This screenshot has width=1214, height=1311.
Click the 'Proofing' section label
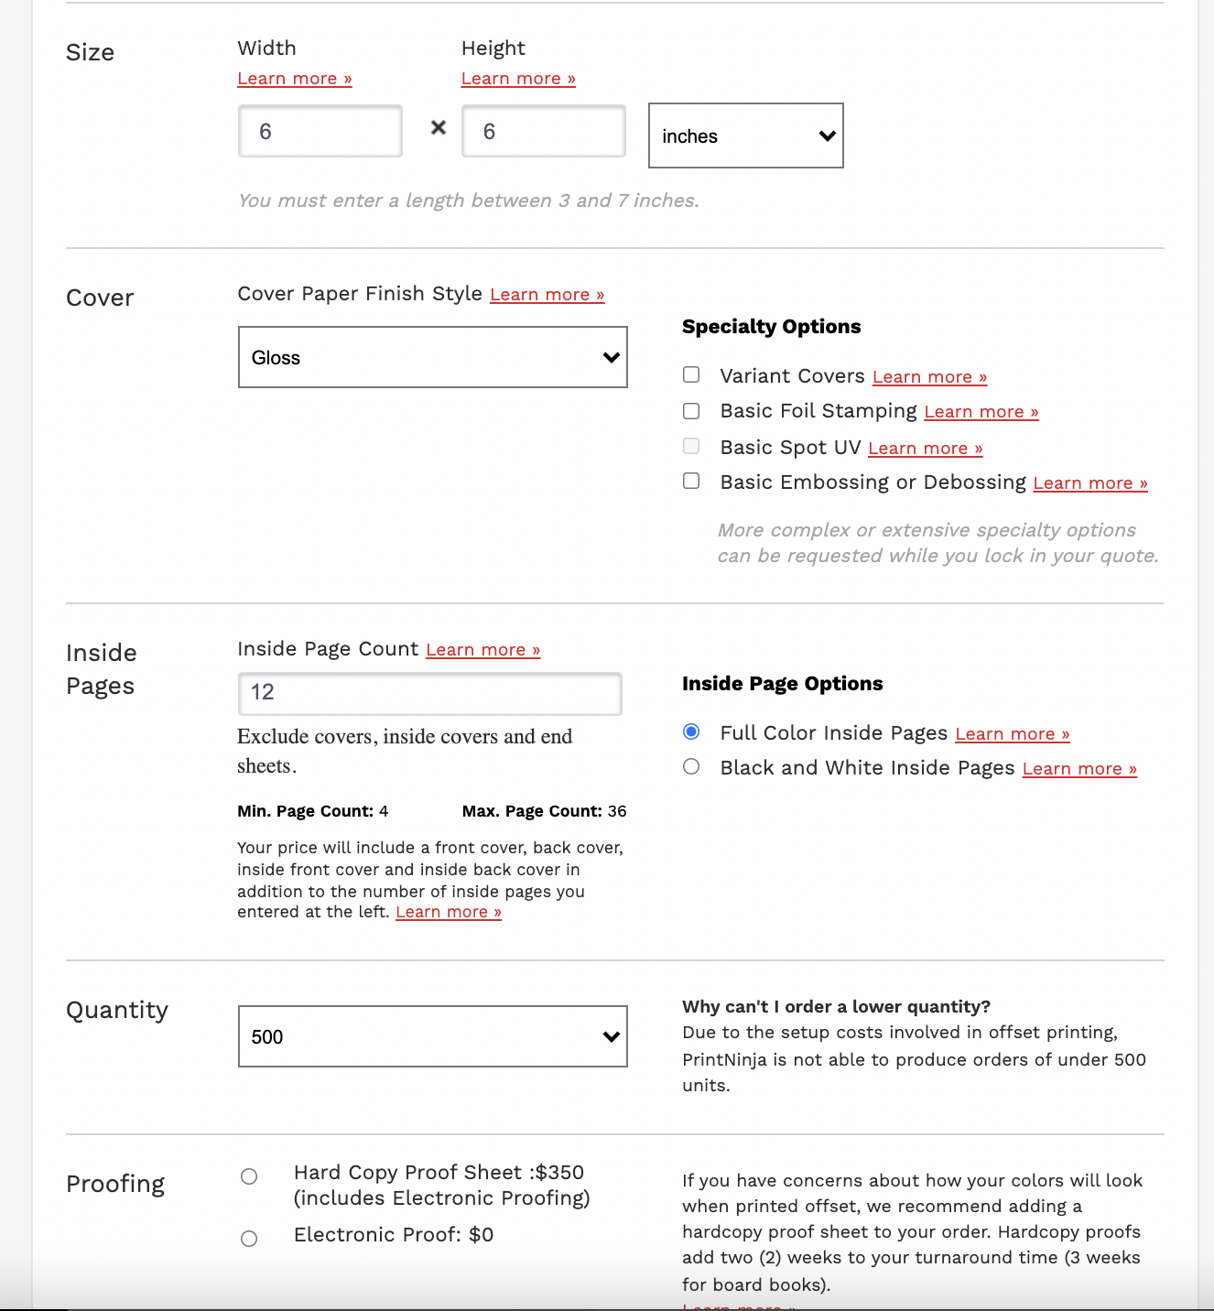click(115, 1184)
